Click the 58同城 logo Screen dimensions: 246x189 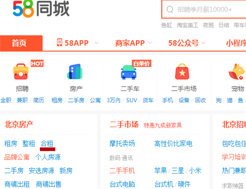(41, 9)
